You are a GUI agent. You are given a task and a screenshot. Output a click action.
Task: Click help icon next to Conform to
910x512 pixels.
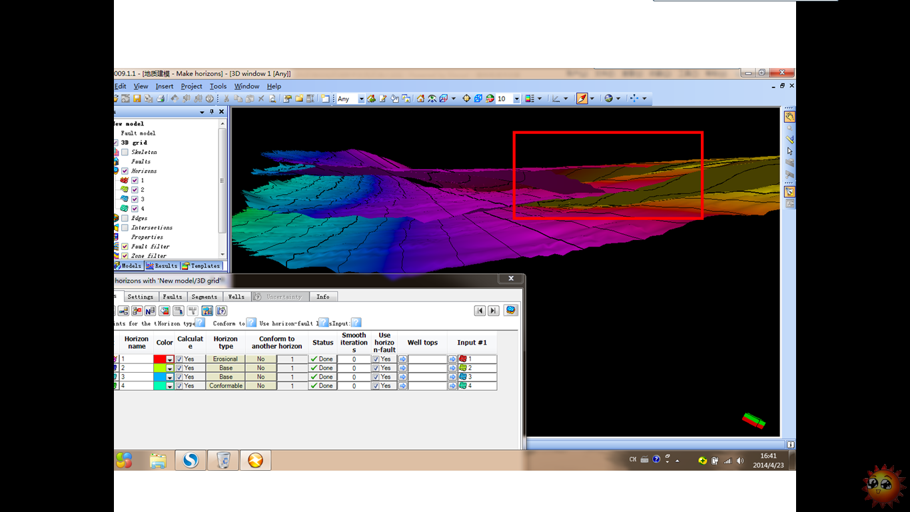pyautogui.click(x=251, y=323)
